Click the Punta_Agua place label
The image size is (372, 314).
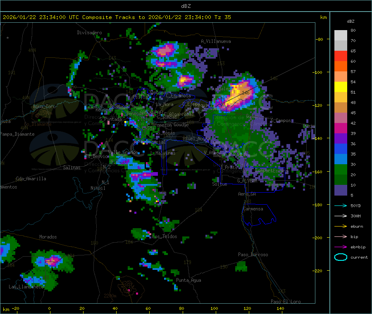tap(188, 281)
